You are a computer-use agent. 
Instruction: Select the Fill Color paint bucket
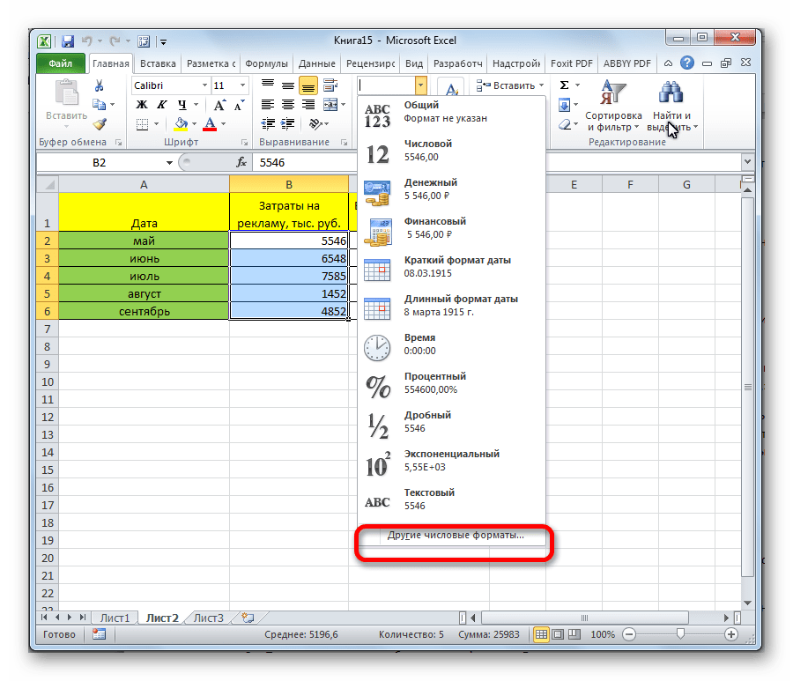click(x=181, y=124)
